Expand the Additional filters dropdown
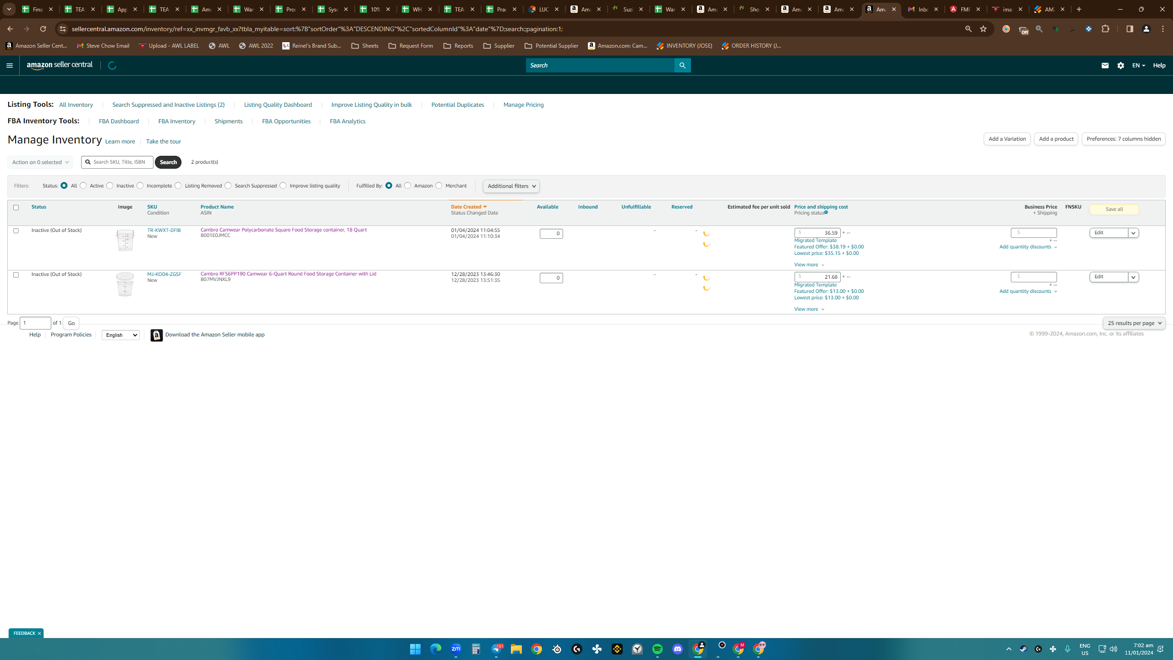1173x660 pixels. 511,186
